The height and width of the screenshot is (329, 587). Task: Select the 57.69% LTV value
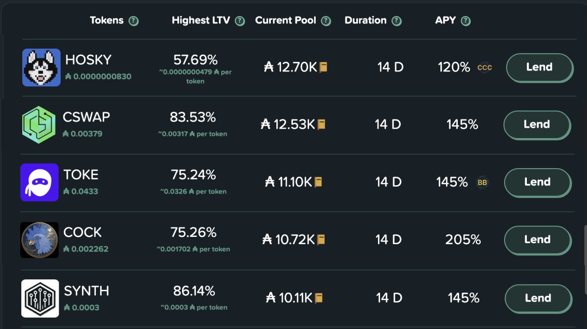click(195, 60)
